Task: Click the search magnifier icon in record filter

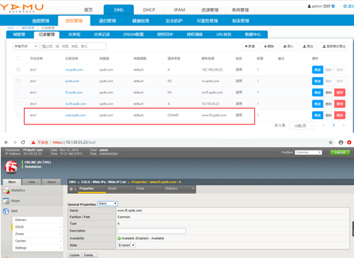Action: coord(43,46)
